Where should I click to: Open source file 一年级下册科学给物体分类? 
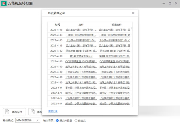coord(81,35)
